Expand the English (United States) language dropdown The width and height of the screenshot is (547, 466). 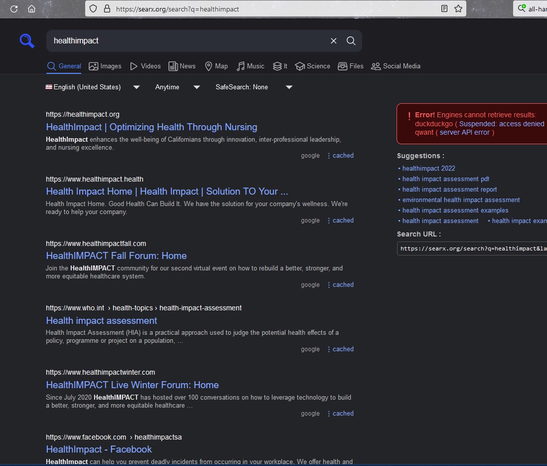(x=92, y=87)
